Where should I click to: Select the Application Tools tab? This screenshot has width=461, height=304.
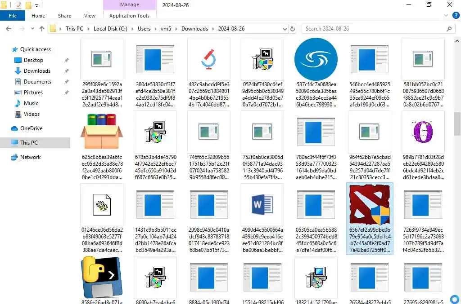point(129,16)
